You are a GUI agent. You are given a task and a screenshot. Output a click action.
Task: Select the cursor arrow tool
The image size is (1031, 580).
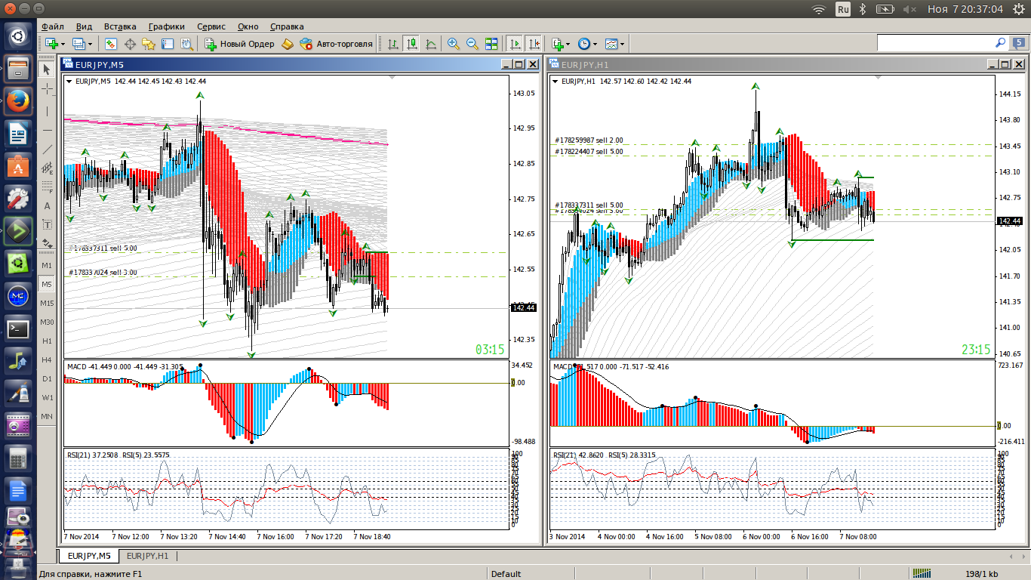47,70
